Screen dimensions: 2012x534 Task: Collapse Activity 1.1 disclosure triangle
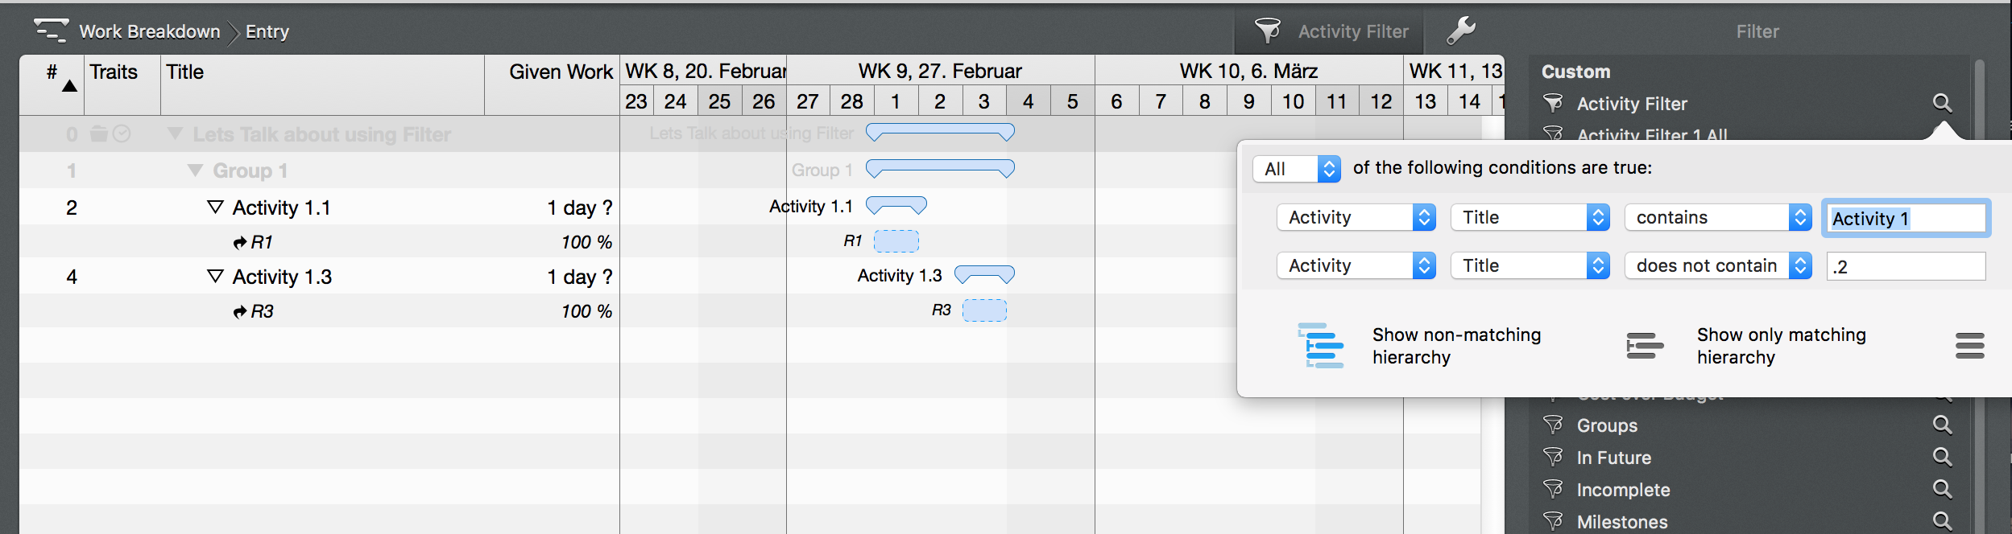point(213,207)
